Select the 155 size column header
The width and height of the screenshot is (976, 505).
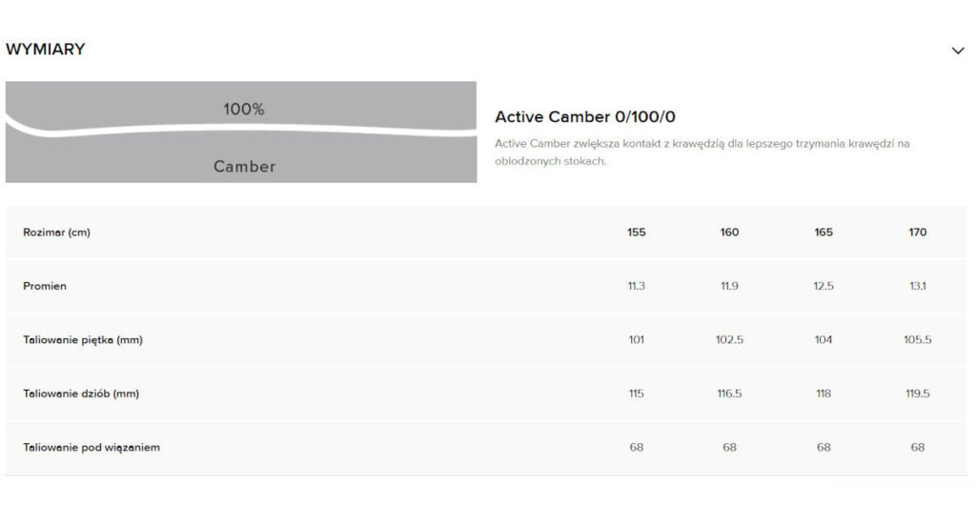(637, 232)
